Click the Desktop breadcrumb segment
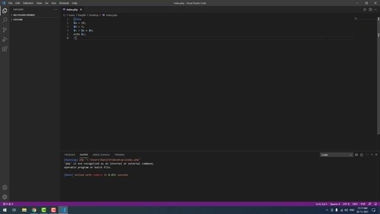 pyautogui.click(x=94, y=15)
